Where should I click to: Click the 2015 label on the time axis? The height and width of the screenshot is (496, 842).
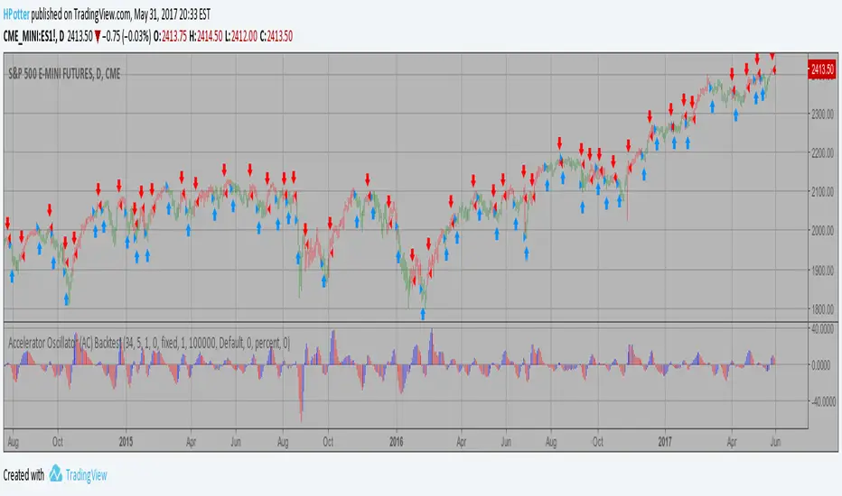click(126, 442)
